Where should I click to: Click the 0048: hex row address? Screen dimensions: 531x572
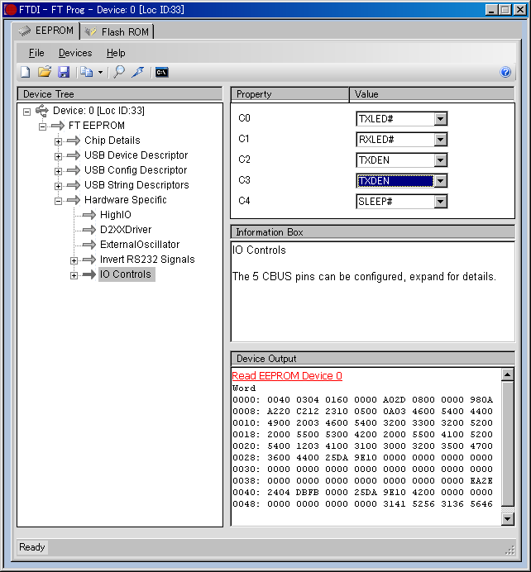(x=246, y=503)
